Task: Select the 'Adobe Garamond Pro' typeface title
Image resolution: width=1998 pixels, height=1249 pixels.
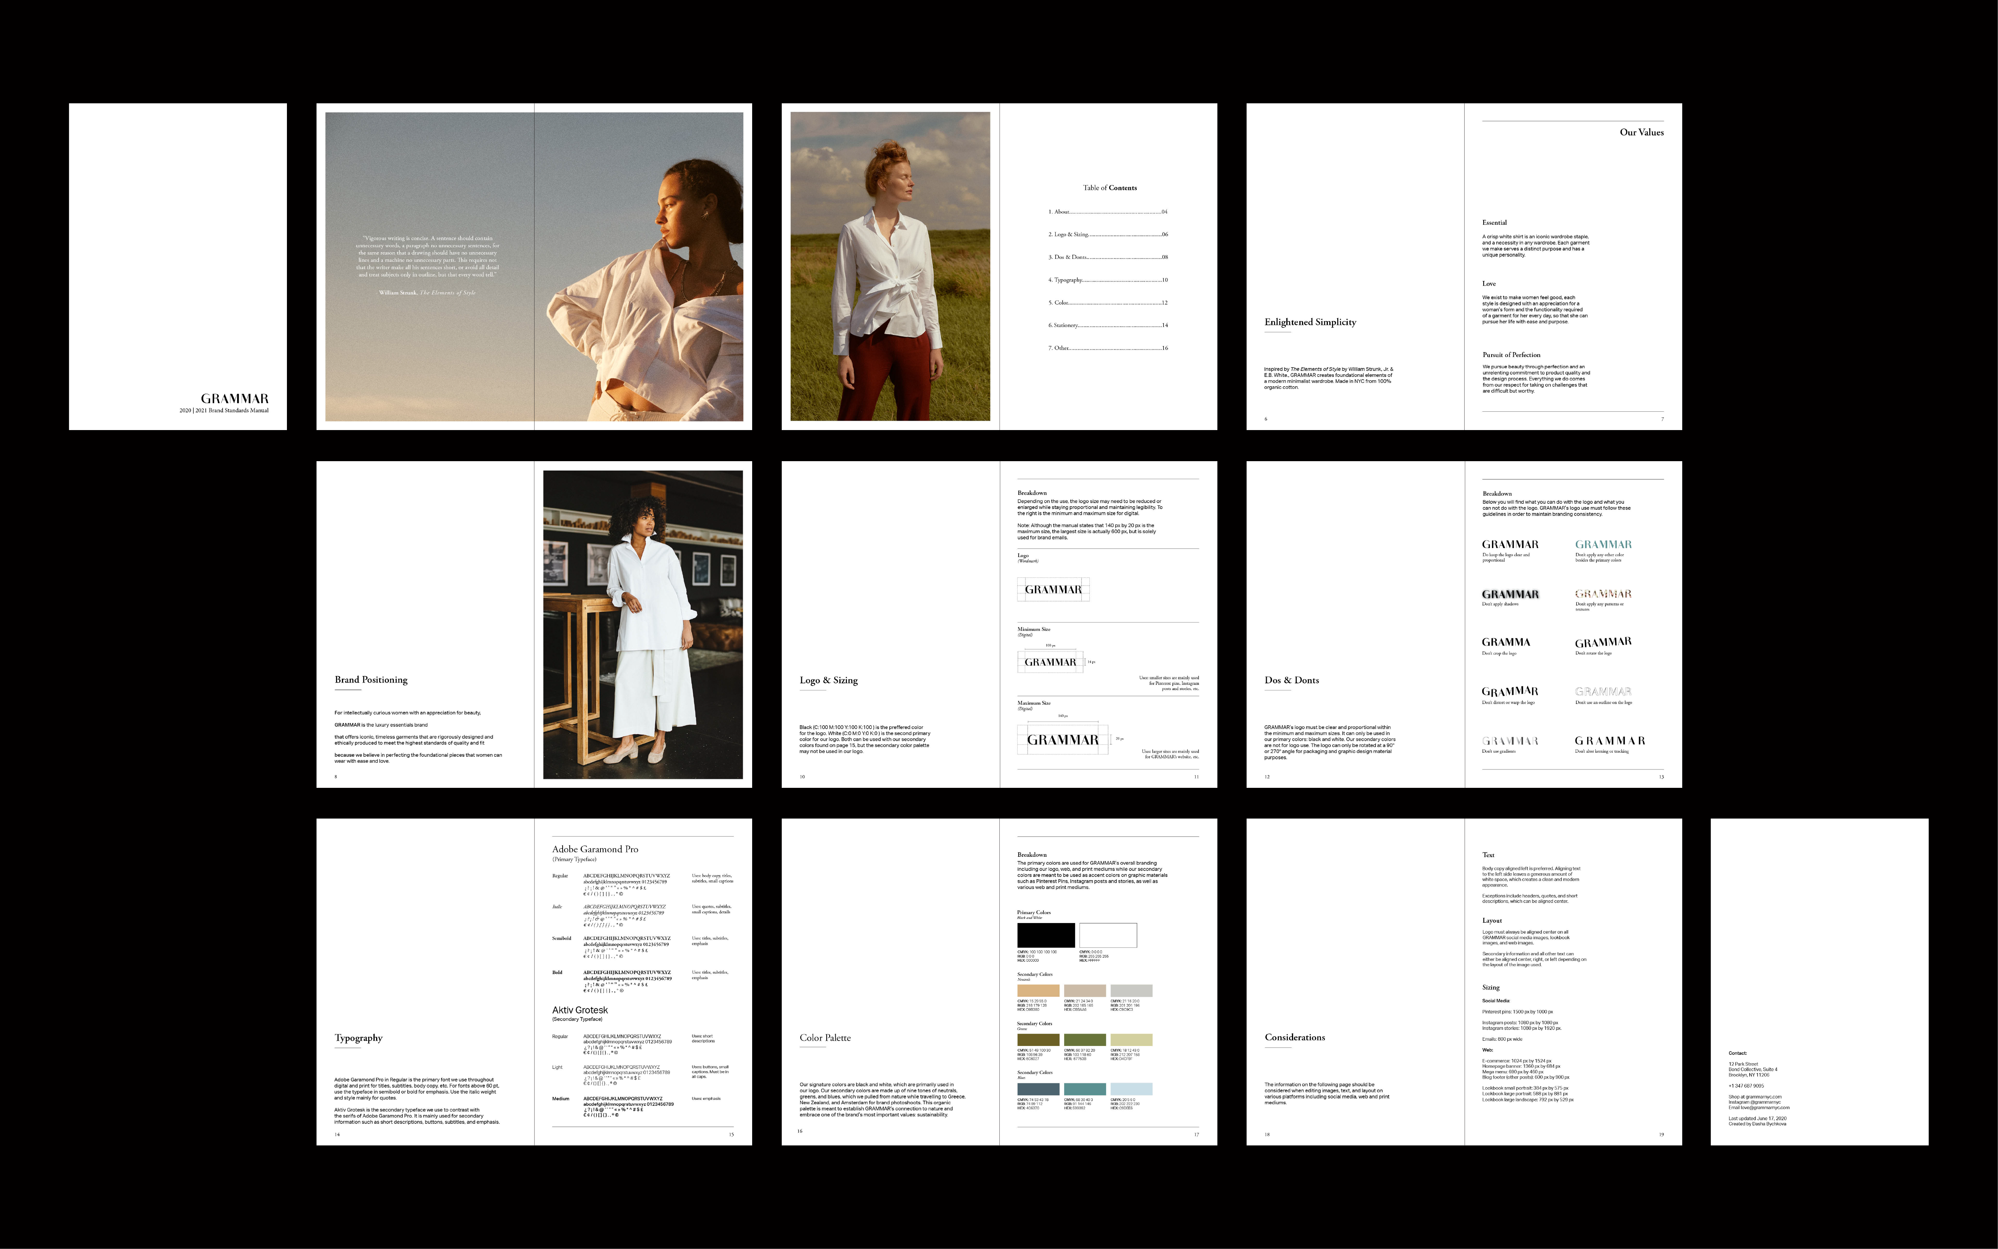Action: [x=595, y=849]
